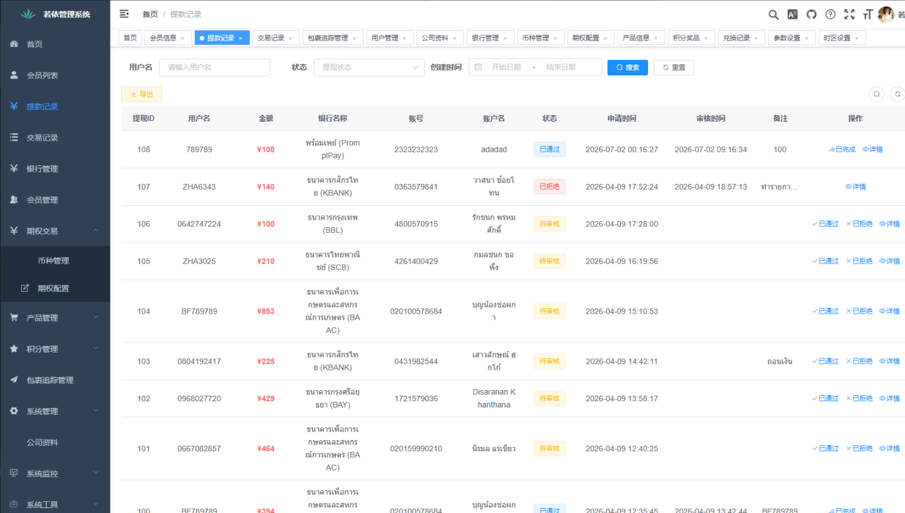Approve 已通过 for withdrawal ID 106

coord(825,223)
